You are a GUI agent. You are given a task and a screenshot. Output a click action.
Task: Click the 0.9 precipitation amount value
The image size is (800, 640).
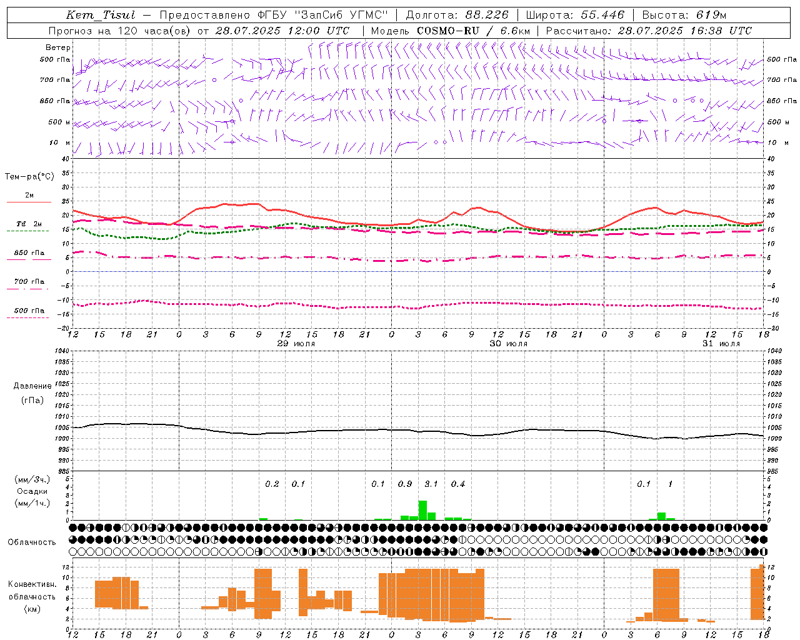tap(405, 484)
